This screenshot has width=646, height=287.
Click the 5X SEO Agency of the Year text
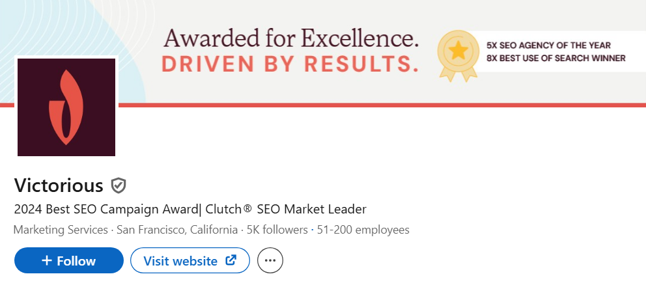(548, 46)
